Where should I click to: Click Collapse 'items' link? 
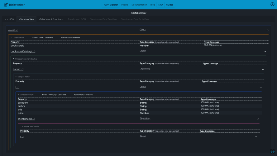[x=22, y=77]
